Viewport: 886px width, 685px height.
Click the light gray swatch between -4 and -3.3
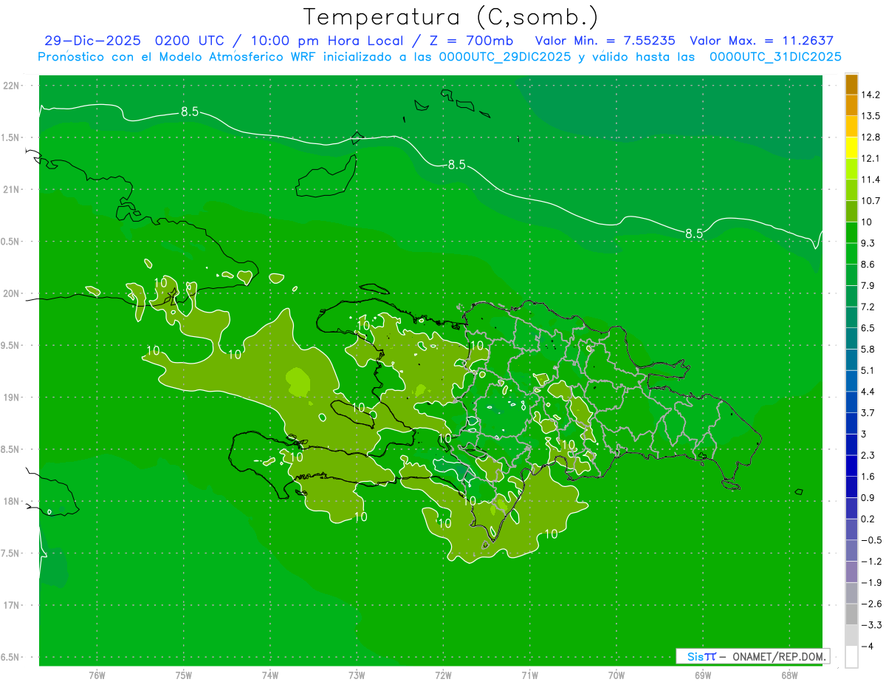tap(851, 635)
